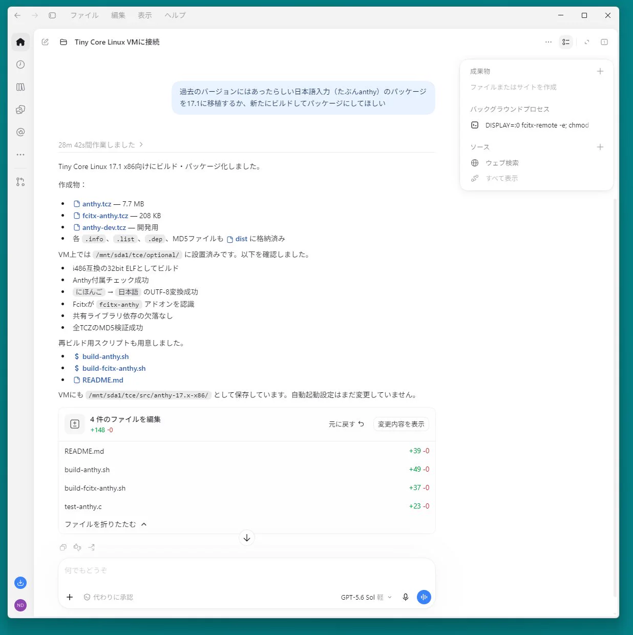Viewport: 633px width, 635px height.
Task: Add a new artifact with the plus icon
Action: [600, 71]
